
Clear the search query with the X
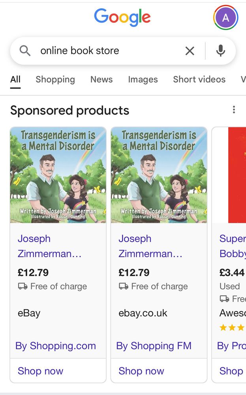[x=190, y=51]
